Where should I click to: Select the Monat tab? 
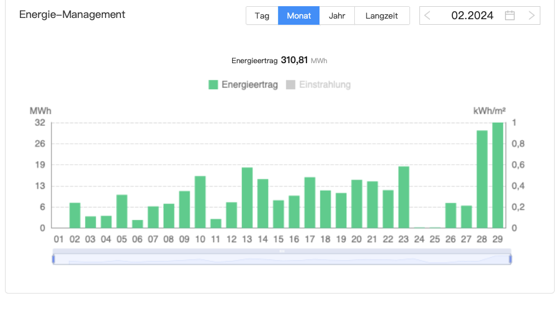[x=298, y=15]
